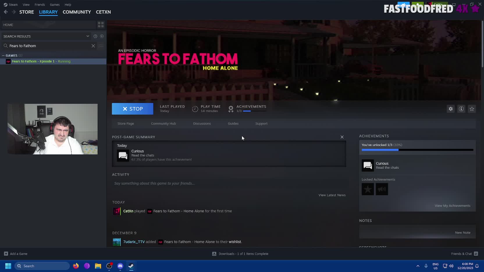The width and height of the screenshot is (484, 272).
Task: Open the View menu
Action: pyautogui.click(x=26, y=5)
